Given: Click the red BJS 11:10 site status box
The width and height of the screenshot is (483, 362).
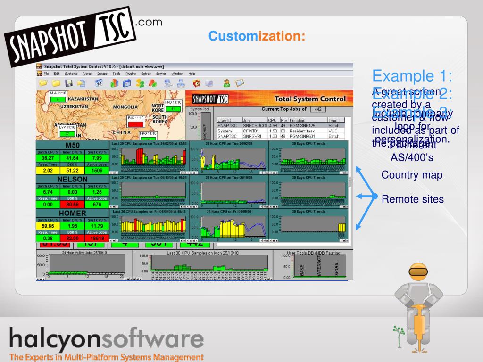Looking at the screenshot, I should click(136, 122).
